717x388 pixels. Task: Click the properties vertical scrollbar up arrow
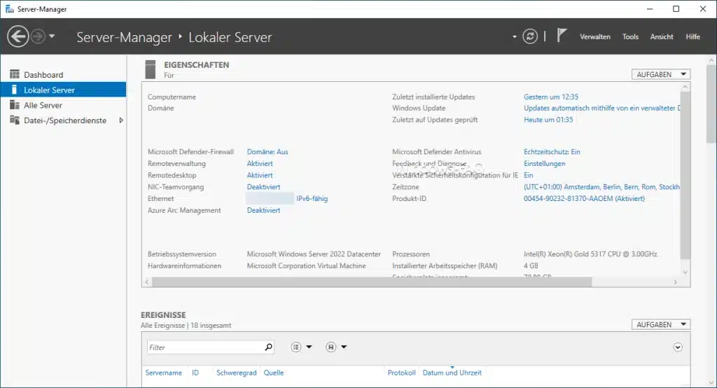point(685,86)
